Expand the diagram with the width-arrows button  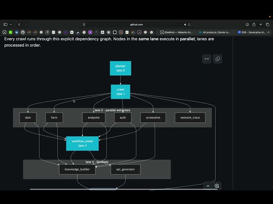[206, 59]
